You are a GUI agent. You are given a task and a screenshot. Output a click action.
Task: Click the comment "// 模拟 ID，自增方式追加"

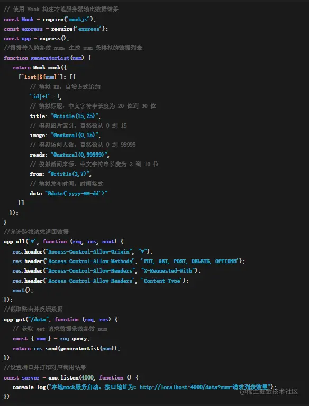pos(65,87)
